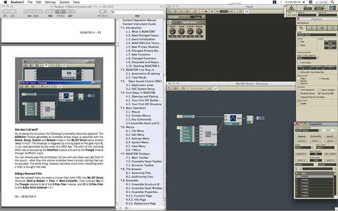
Task: Uncheck Recall by MIDI checkbox
Action: (x=319, y=93)
